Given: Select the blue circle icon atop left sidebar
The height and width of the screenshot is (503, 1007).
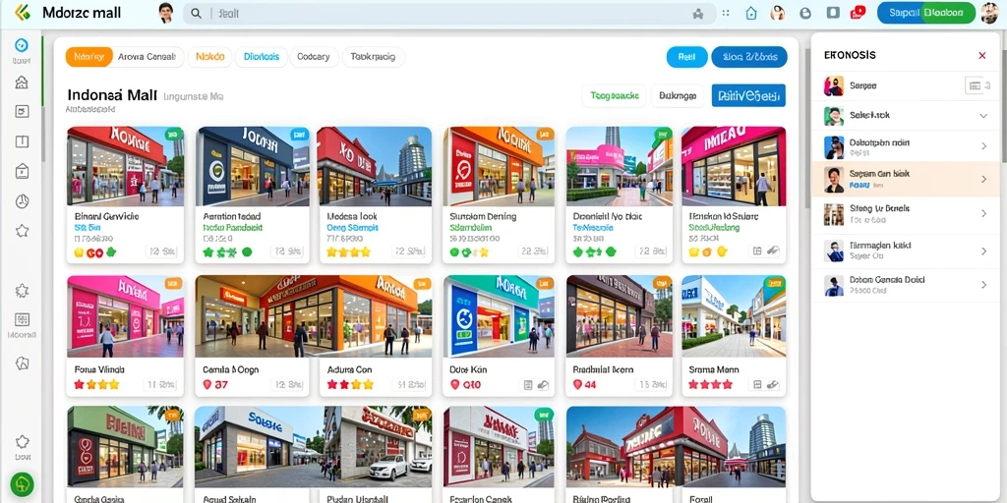Looking at the screenshot, I should point(22,45).
